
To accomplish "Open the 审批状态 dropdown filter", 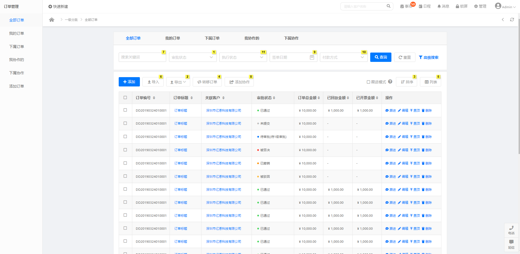I will pyautogui.click(x=193, y=57).
